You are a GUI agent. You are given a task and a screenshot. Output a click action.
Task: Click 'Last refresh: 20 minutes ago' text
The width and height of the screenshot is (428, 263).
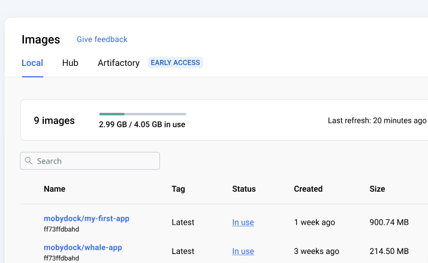click(x=377, y=120)
